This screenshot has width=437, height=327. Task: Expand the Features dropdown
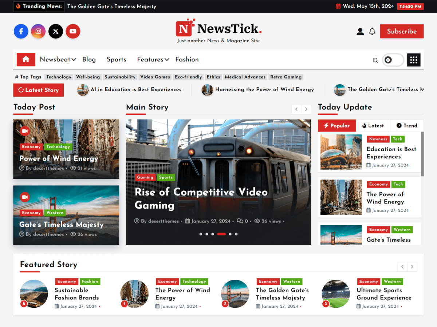pyautogui.click(x=153, y=59)
